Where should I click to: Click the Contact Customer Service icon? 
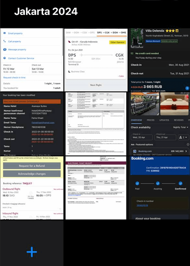tap(4, 58)
